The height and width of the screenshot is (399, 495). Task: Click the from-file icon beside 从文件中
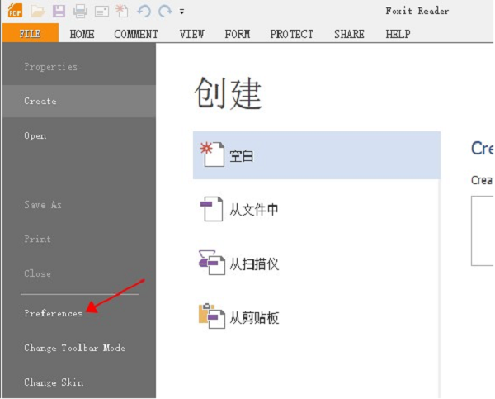[x=212, y=209]
